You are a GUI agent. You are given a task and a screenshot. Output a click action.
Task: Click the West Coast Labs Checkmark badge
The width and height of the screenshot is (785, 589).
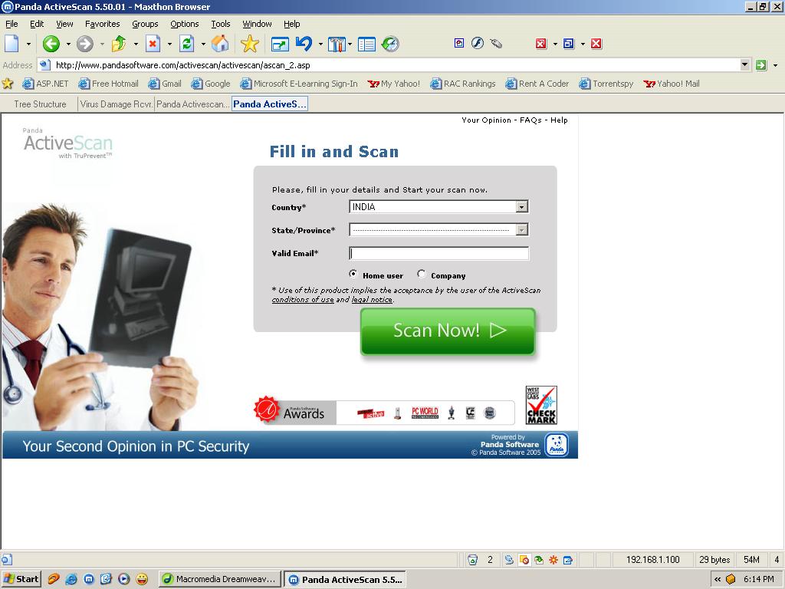(541, 405)
